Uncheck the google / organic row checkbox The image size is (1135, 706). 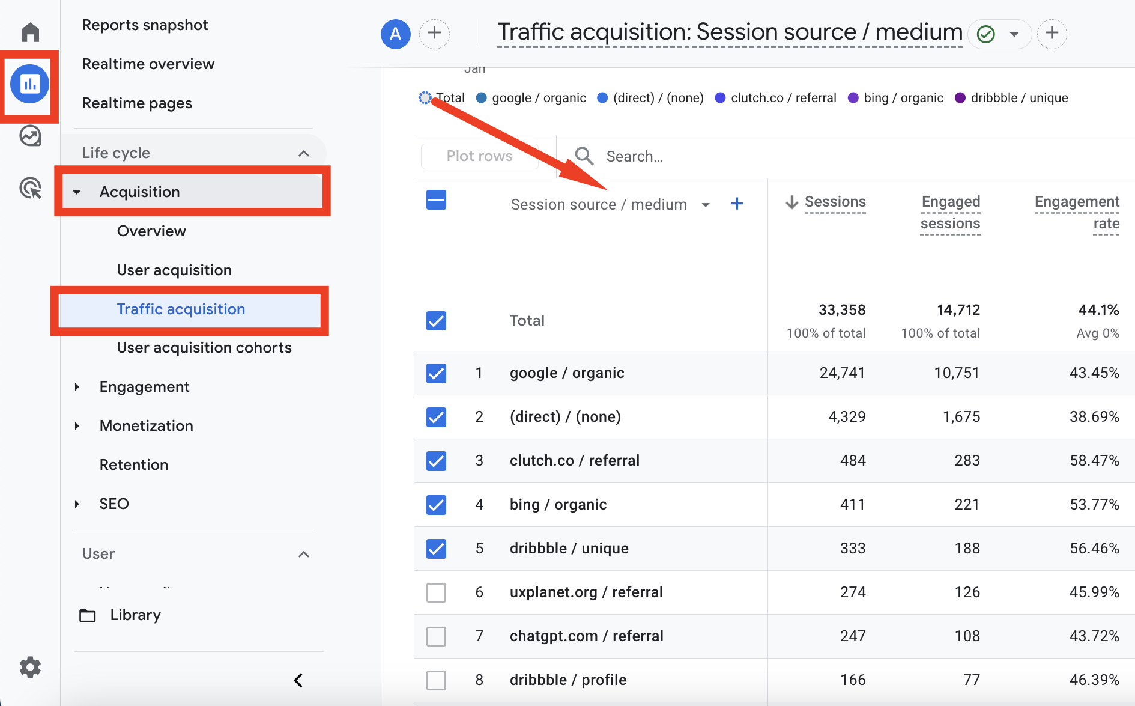(436, 373)
